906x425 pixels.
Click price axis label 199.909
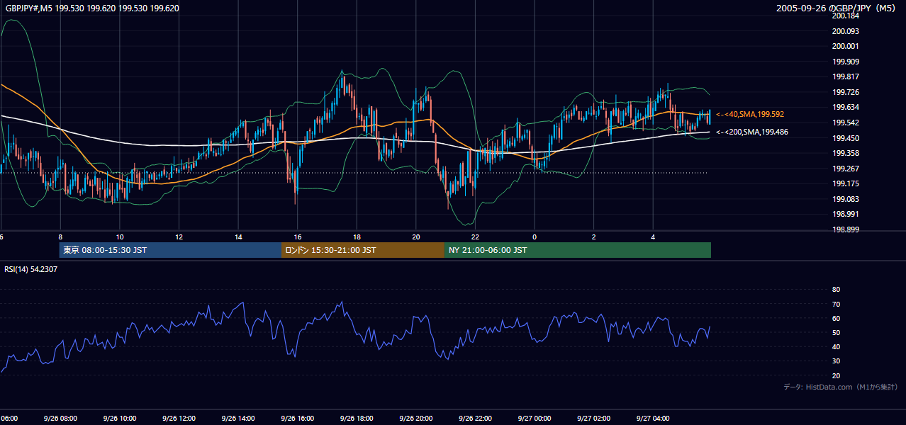pyautogui.click(x=845, y=62)
